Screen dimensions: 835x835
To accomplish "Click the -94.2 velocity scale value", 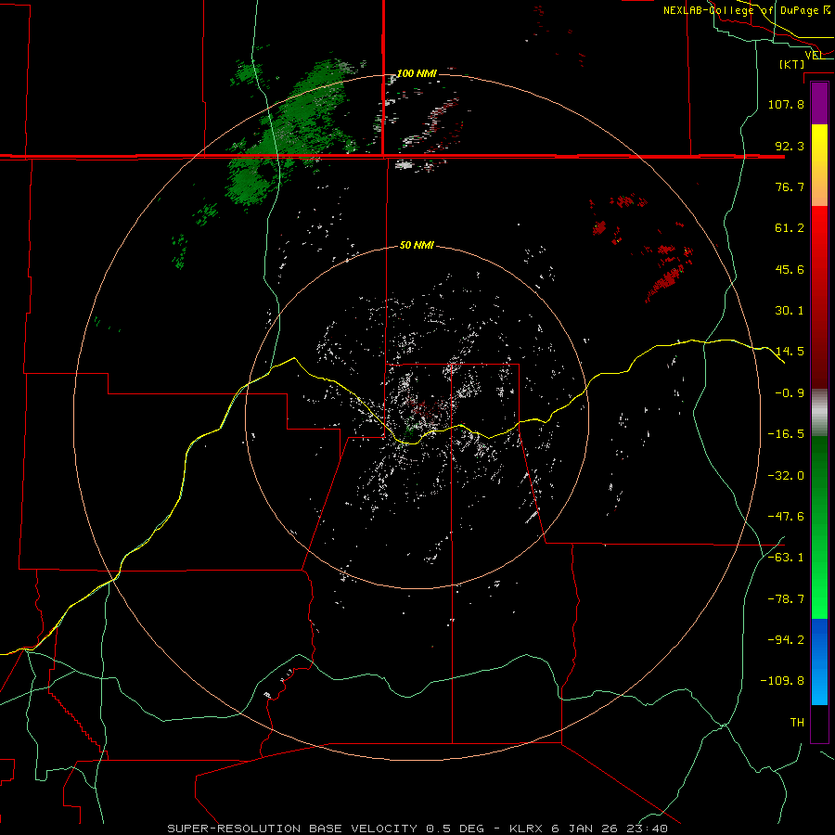I will pyautogui.click(x=786, y=640).
